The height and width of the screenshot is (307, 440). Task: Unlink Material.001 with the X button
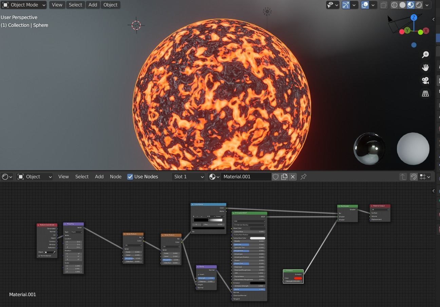pos(293,177)
